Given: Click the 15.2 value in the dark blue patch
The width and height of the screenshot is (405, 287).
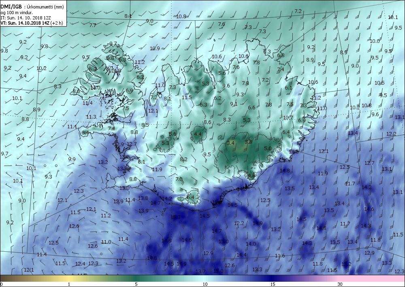Looking at the screenshot, I should pos(346,264).
